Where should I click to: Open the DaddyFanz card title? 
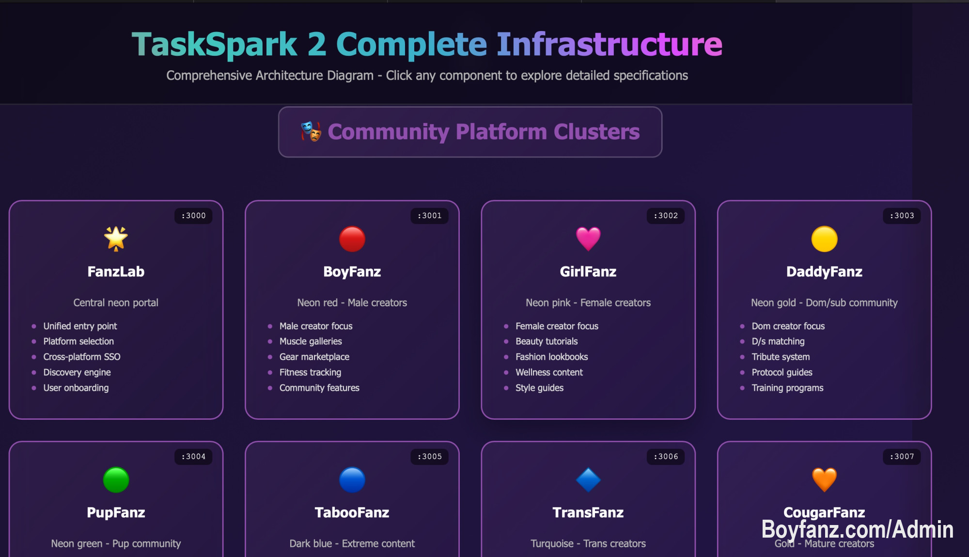click(824, 271)
